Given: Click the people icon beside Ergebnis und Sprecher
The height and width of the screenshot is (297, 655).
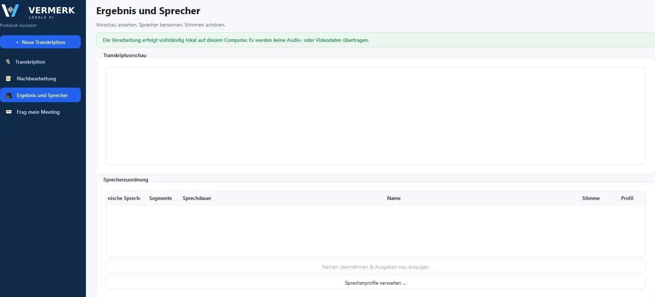Looking at the screenshot, I should pos(9,95).
